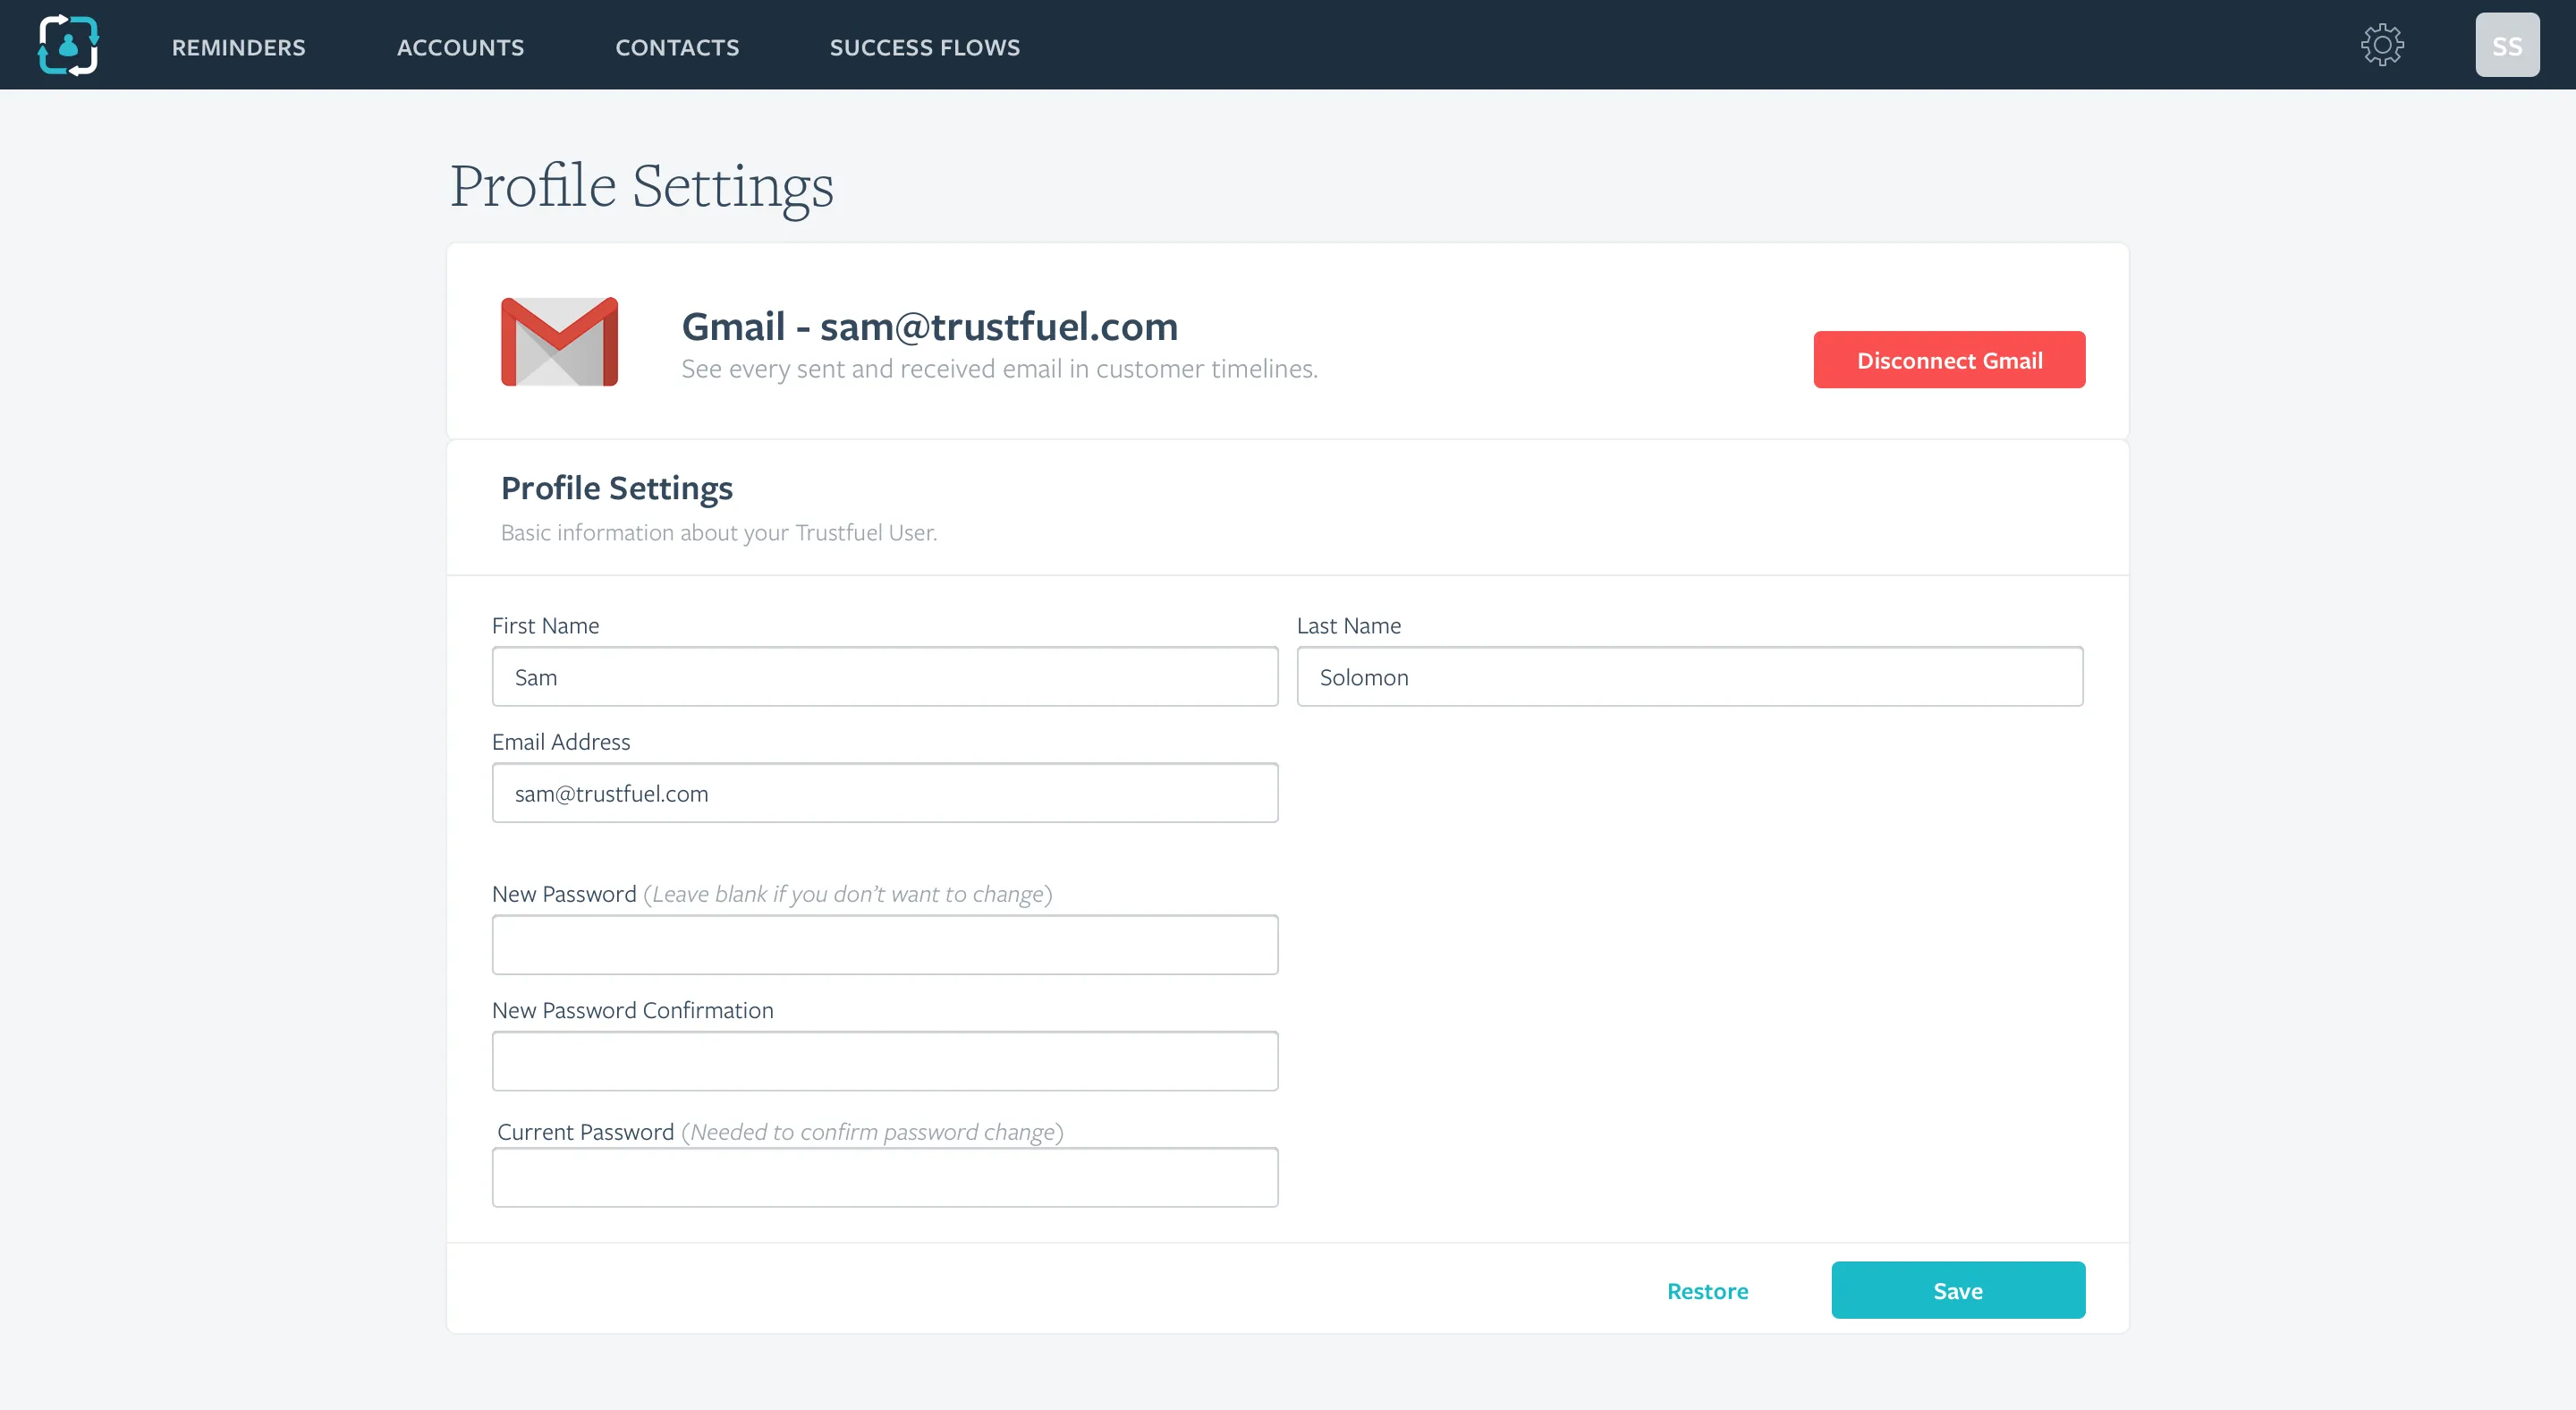Navigate to the Accounts page
This screenshot has height=1410, width=2576.
(460, 47)
